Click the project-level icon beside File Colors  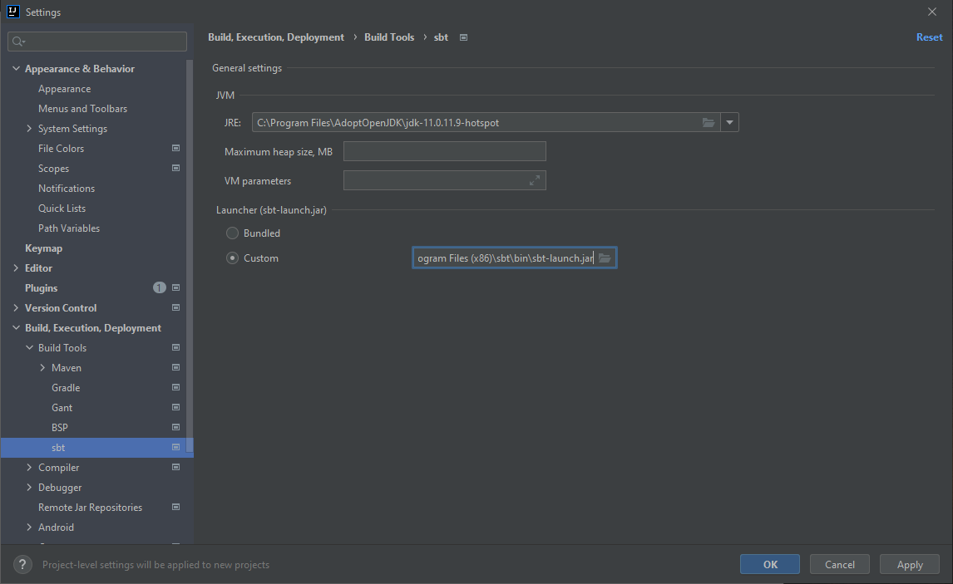click(175, 148)
